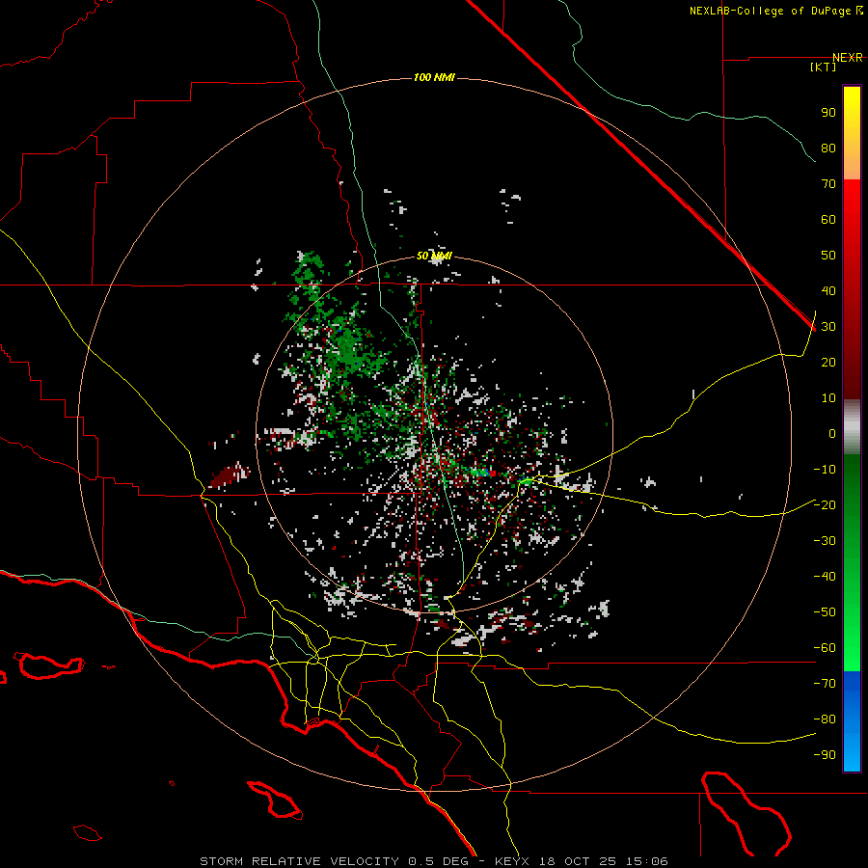The width and height of the screenshot is (868, 868).
Task: Click the positive 50 scale value
Action: 828,256
